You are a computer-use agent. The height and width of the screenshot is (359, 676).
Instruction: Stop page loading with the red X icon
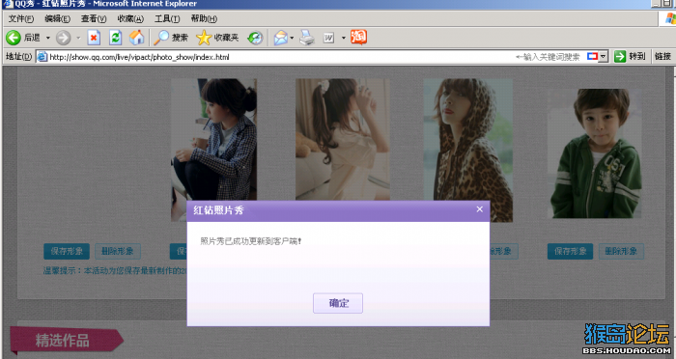pos(94,38)
